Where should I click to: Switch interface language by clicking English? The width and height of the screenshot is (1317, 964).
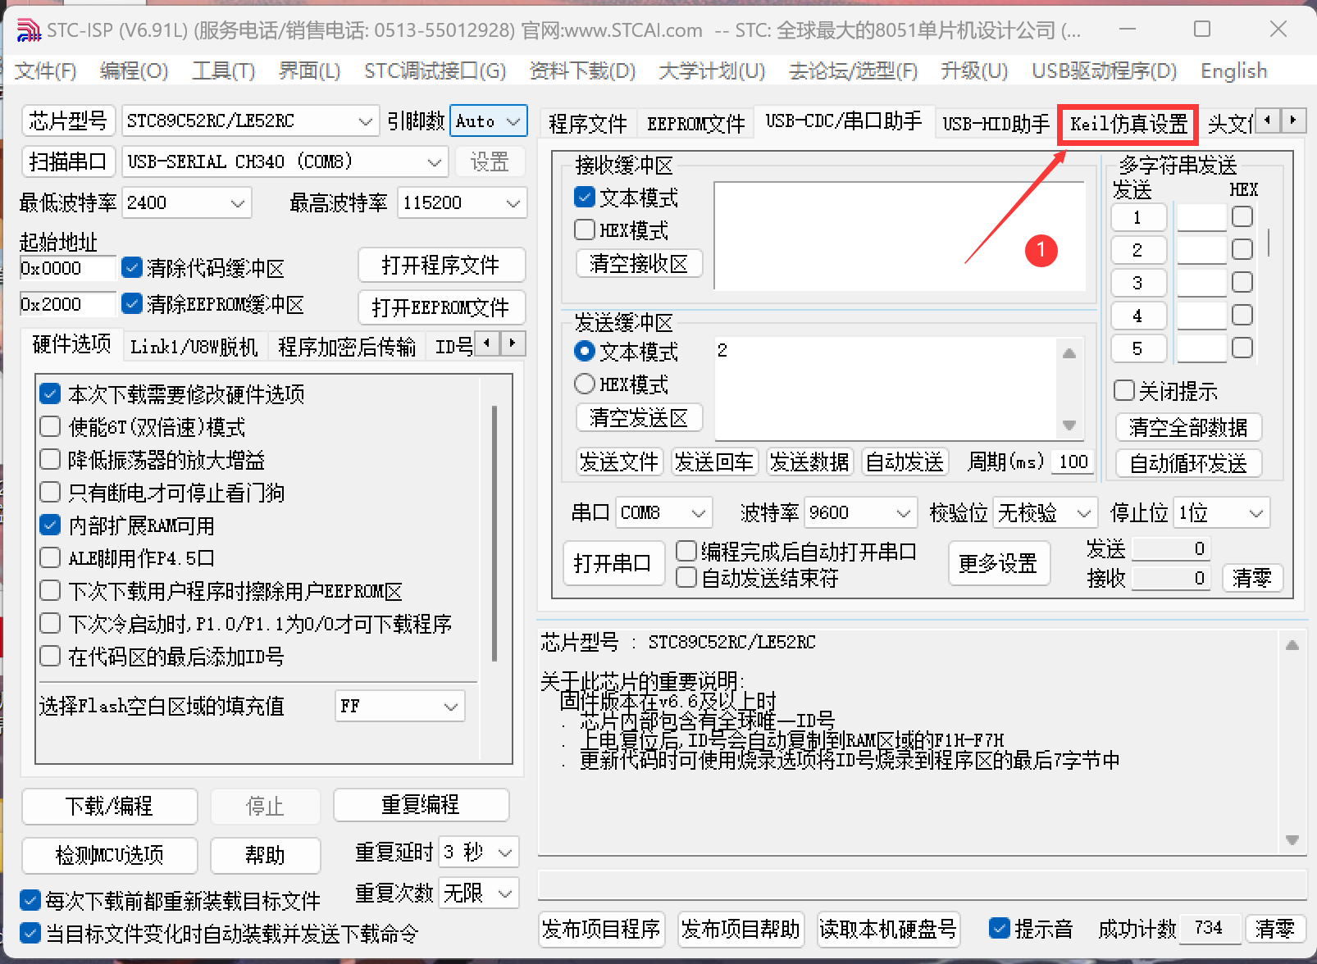(x=1233, y=71)
